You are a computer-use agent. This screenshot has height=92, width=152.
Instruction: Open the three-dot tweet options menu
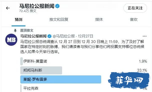click(144, 36)
